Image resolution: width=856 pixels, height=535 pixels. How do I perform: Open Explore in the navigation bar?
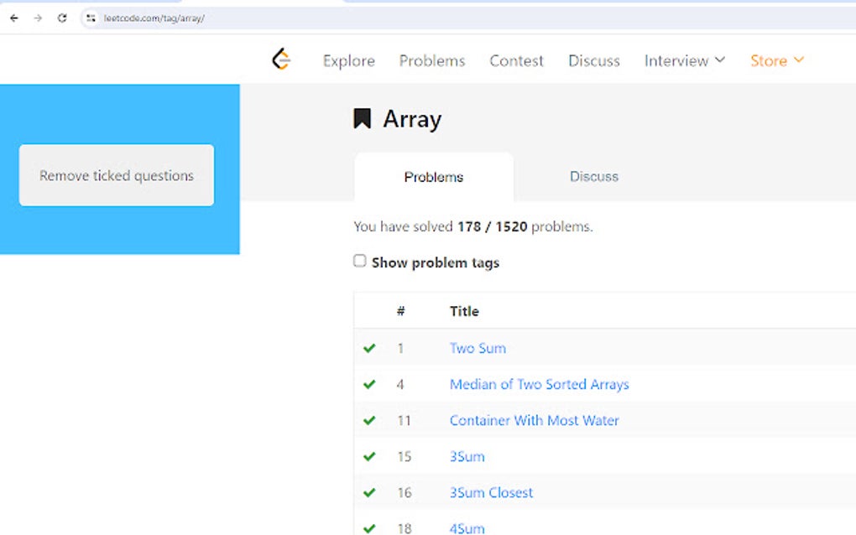click(x=349, y=60)
